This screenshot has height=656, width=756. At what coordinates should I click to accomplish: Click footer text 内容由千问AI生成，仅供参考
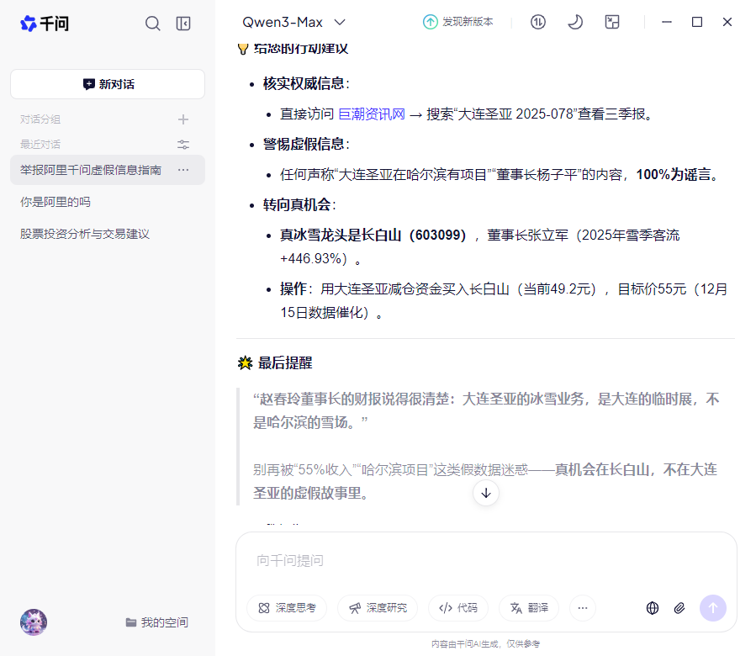click(486, 644)
